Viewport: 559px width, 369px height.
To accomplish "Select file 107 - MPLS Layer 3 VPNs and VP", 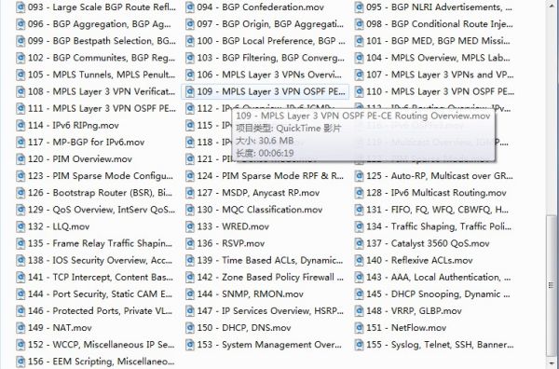I will [434, 75].
